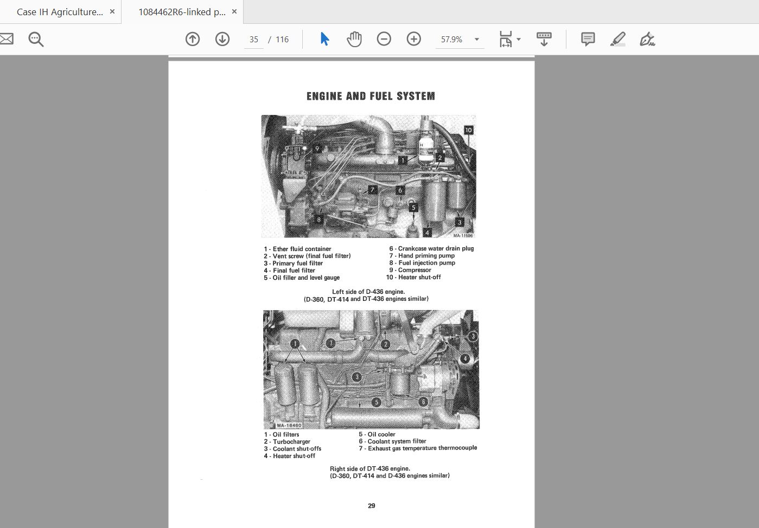Click the scrolling read mode icon

click(x=544, y=39)
